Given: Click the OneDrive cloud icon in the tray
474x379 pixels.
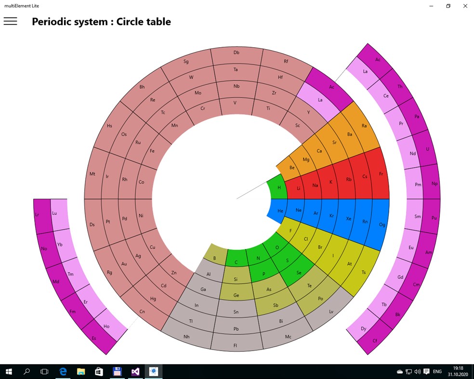Looking at the screenshot, I should (399, 371).
